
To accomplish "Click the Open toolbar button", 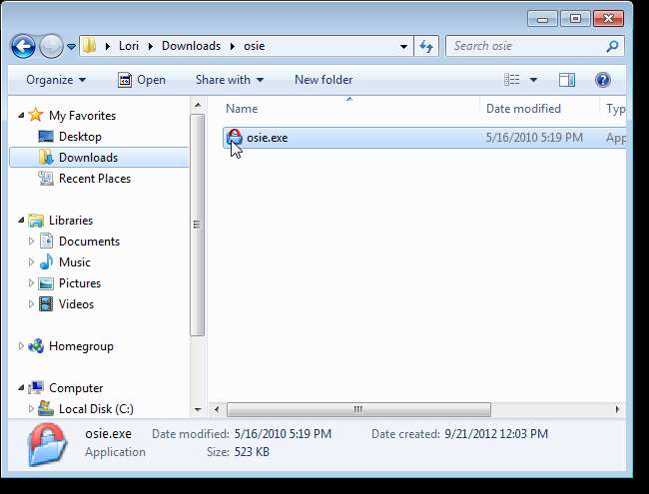I will coord(142,80).
